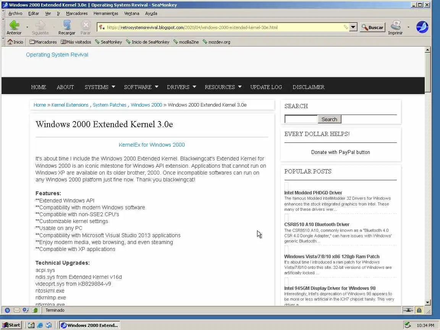Open the Ayuda menu
Image resolution: width=440 pixels, height=330 pixels.
coord(151,13)
